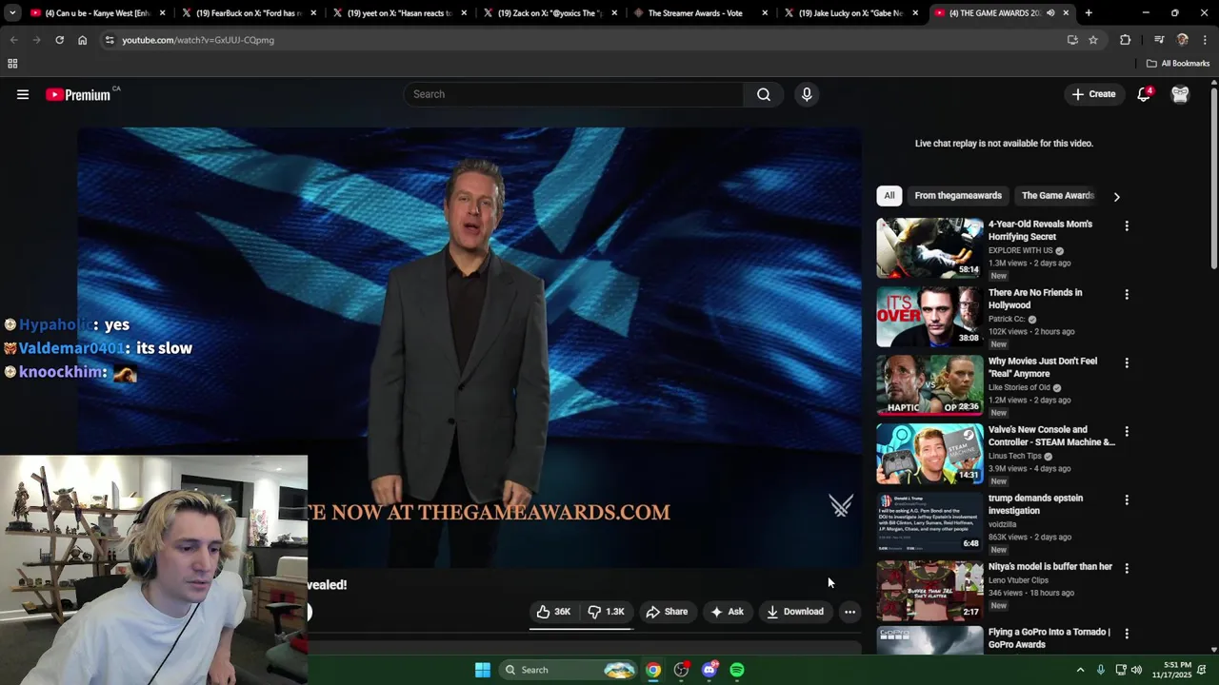Start voice search with microphone icon
Viewport: 1219px width, 685px height.
[x=807, y=94]
